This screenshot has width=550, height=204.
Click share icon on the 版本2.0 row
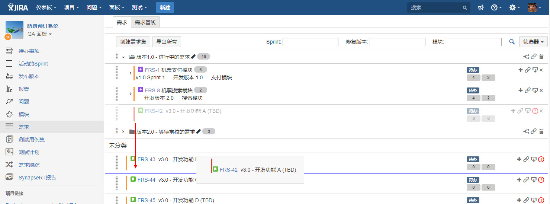point(526,131)
